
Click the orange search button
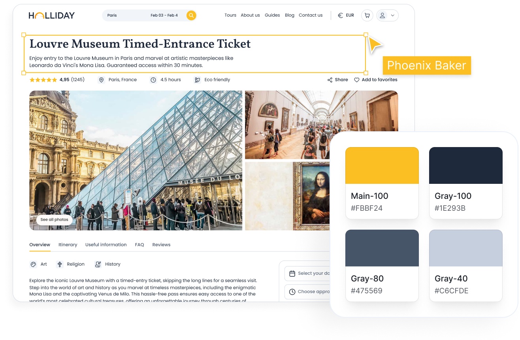click(191, 15)
